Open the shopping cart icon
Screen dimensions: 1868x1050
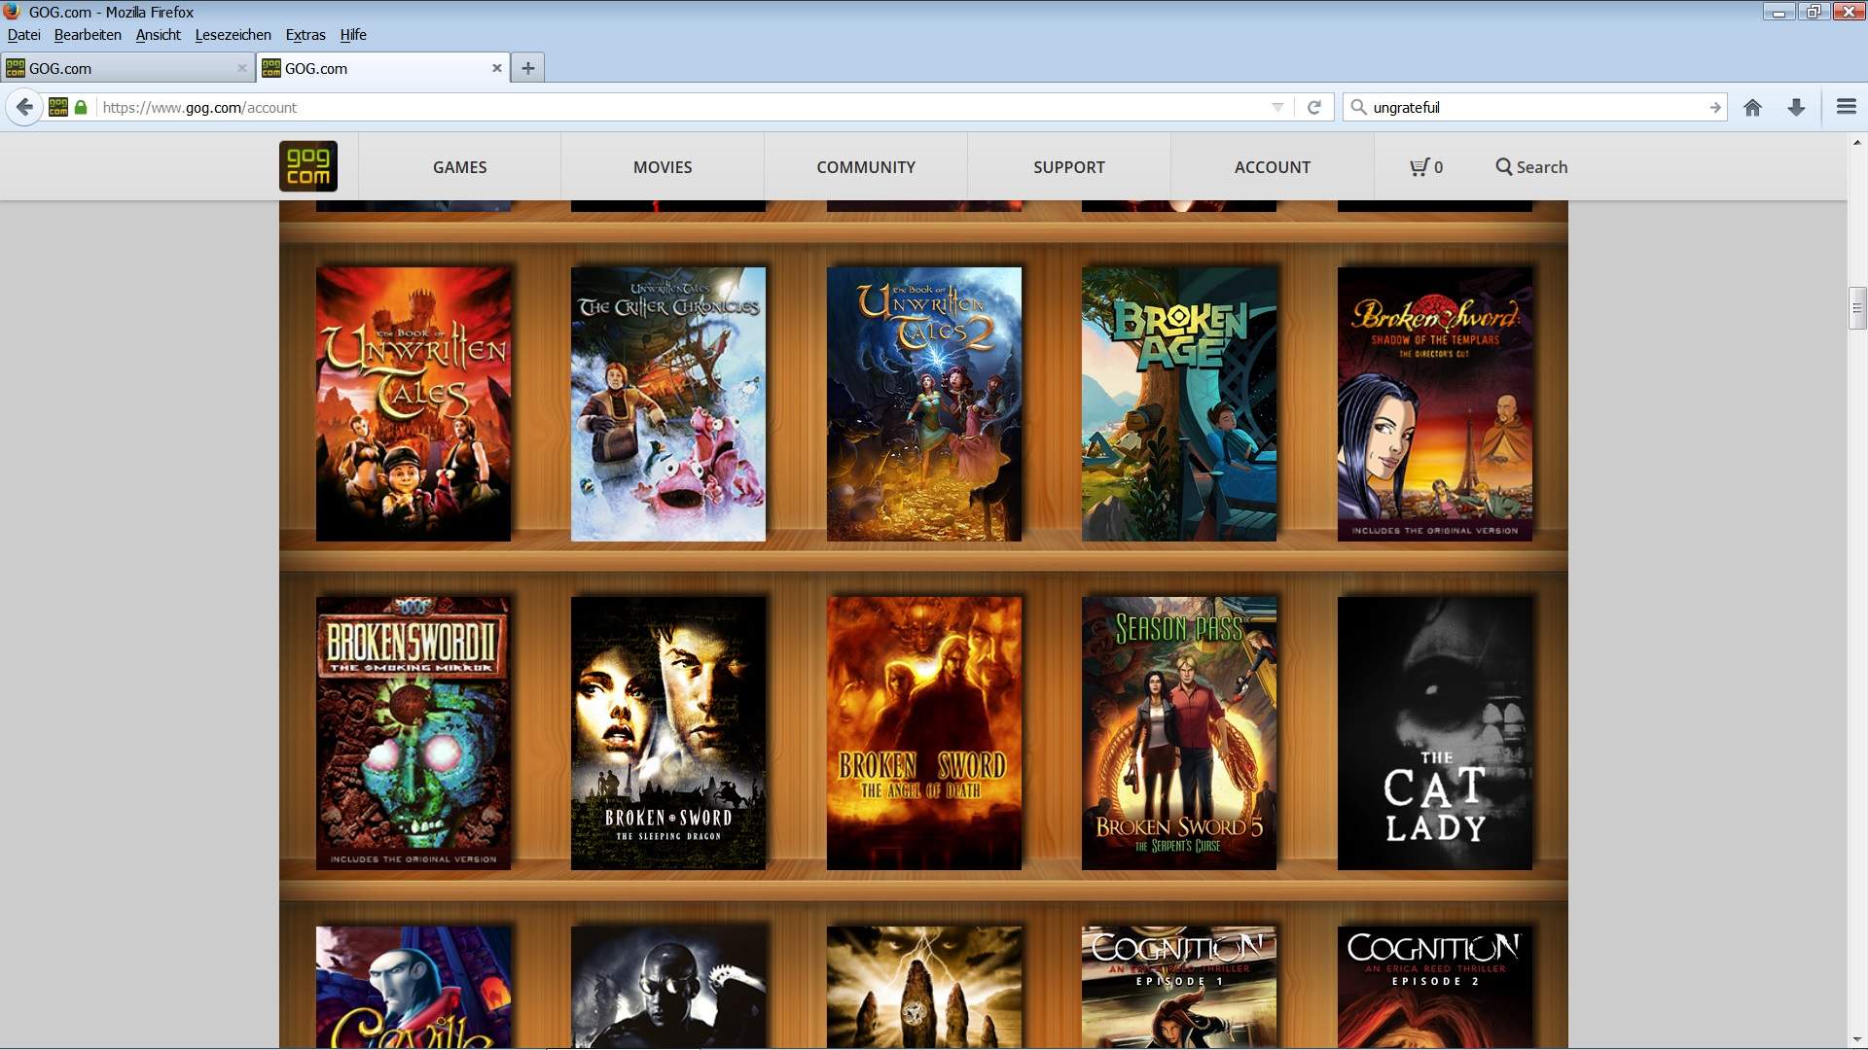coord(1419,167)
